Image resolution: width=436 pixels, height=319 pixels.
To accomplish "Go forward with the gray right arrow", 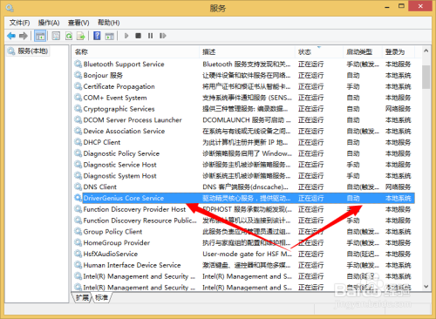I will point(24,36).
